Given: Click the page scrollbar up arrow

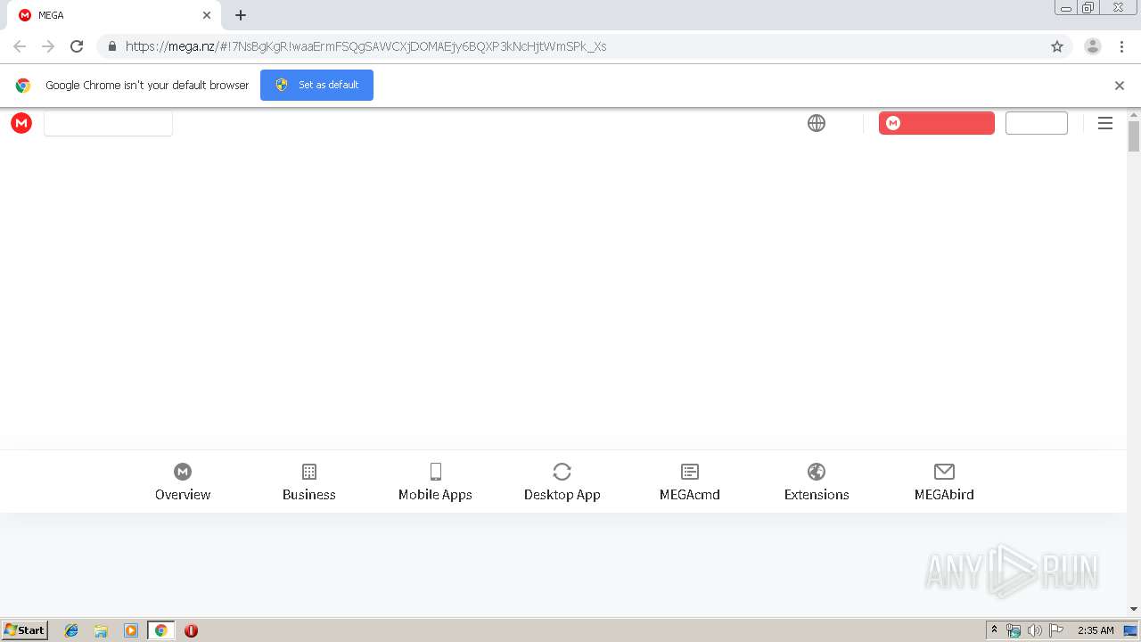Looking at the screenshot, I should point(1134,115).
